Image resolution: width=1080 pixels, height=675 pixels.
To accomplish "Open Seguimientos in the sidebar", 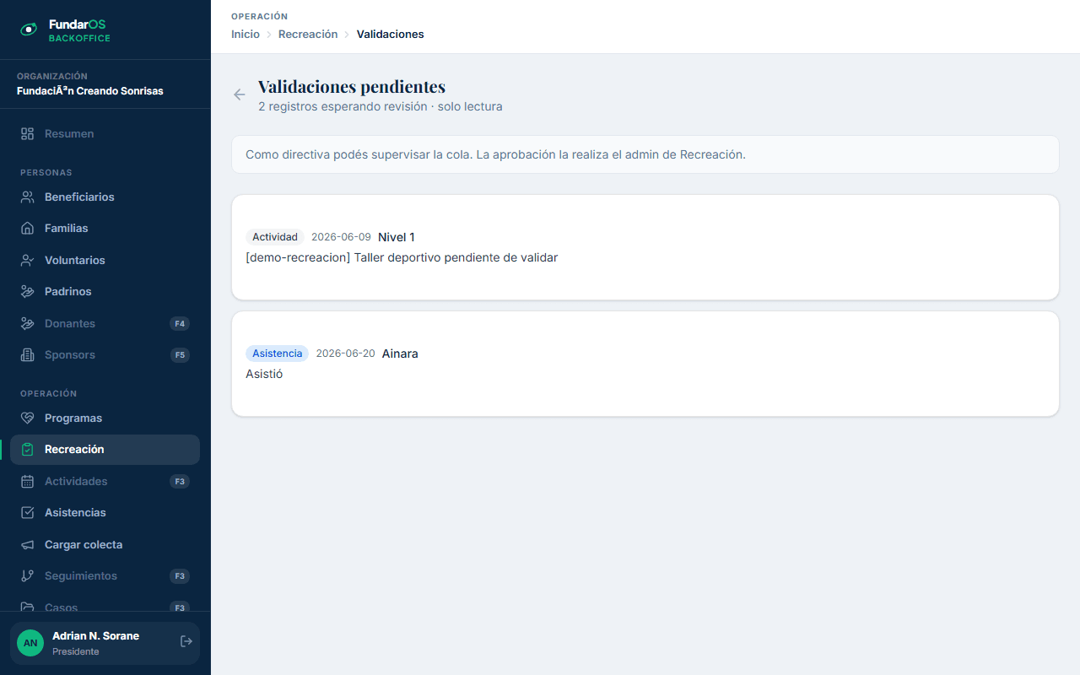I will pos(105,576).
